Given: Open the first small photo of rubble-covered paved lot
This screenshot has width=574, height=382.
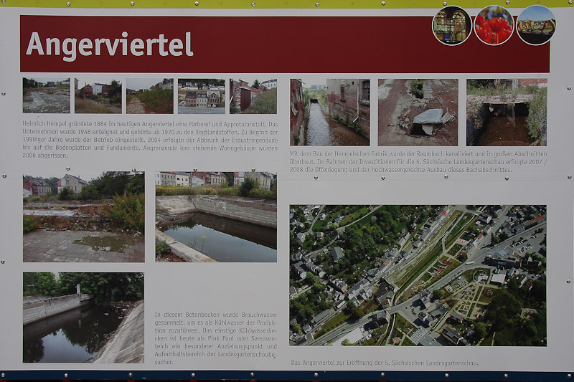Looking at the screenshot, I should (46, 95).
